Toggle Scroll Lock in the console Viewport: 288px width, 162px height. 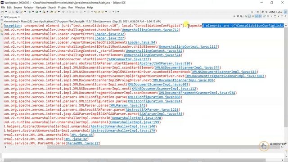point(249,16)
